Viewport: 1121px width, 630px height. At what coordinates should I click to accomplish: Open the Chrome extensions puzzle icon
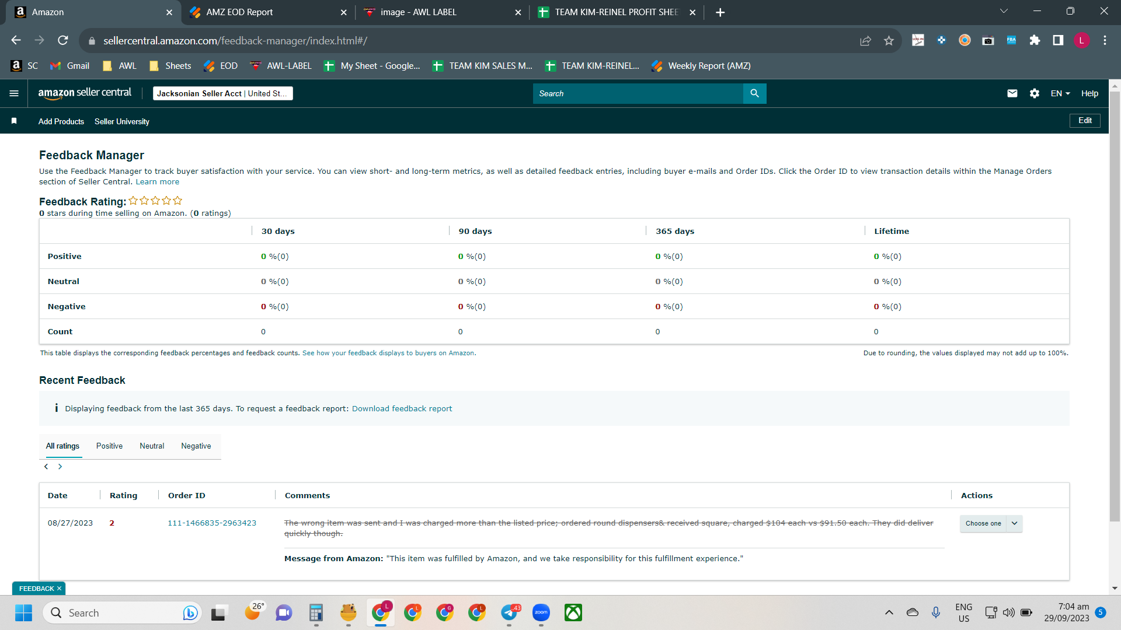[1035, 40]
